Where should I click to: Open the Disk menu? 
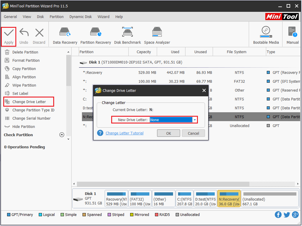click(41, 17)
